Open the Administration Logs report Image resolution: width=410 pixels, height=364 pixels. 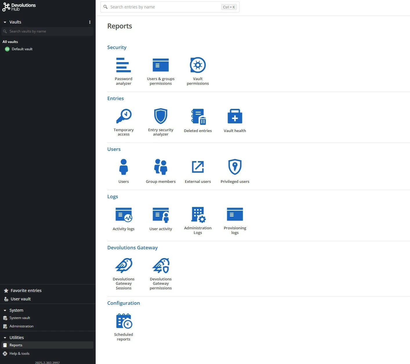pyautogui.click(x=198, y=221)
